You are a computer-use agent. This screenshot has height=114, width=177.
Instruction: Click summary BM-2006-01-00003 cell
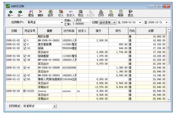pyautogui.click(x=50, y=75)
